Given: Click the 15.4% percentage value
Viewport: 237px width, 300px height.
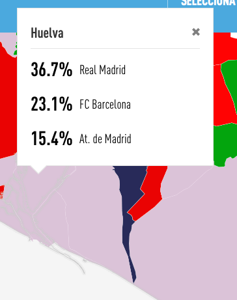Looking at the screenshot, I should click(x=51, y=139).
